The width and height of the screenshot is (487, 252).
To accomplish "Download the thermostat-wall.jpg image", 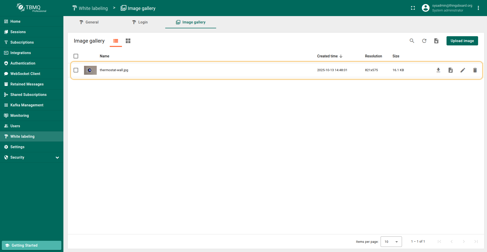I will [x=438, y=70].
